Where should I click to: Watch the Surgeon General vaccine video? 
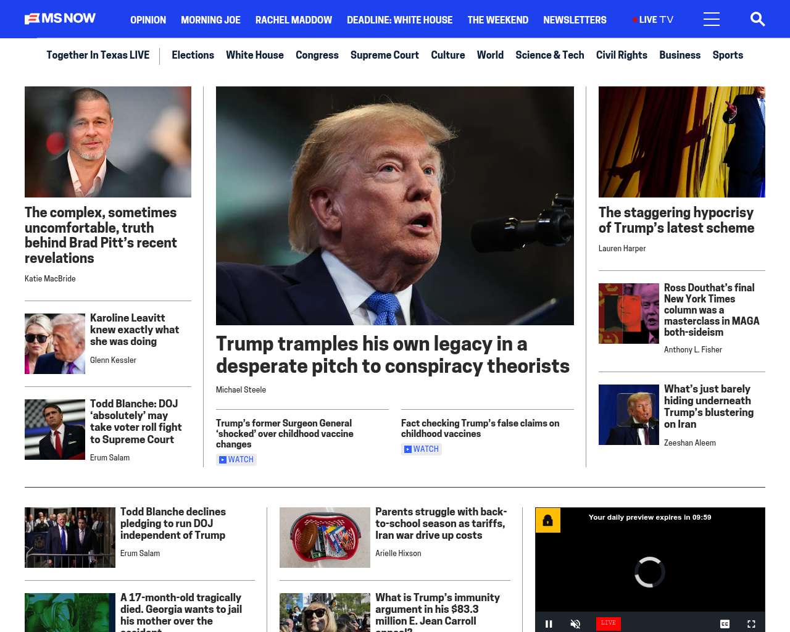coord(236,460)
